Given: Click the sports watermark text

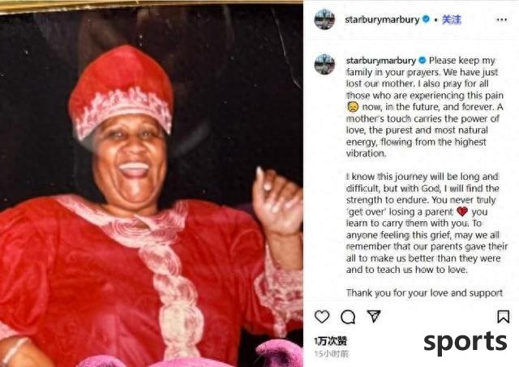Looking at the screenshot, I should [x=465, y=342].
